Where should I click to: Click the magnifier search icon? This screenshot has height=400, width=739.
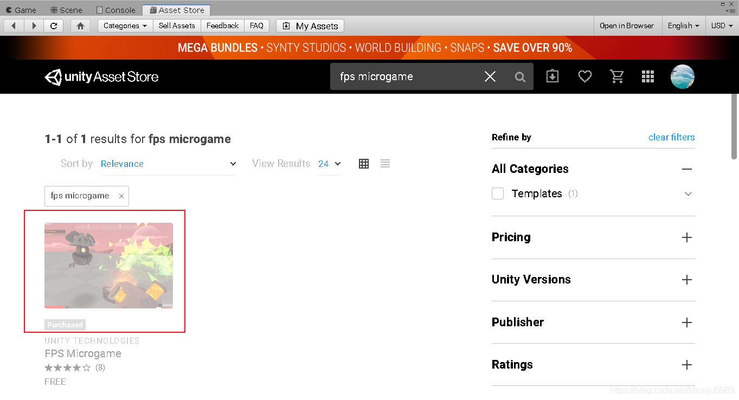pyautogui.click(x=520, y=77)
